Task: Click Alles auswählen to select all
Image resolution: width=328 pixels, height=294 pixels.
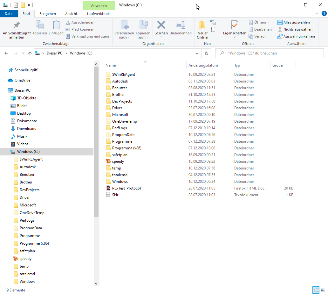Action: [293, 22]
